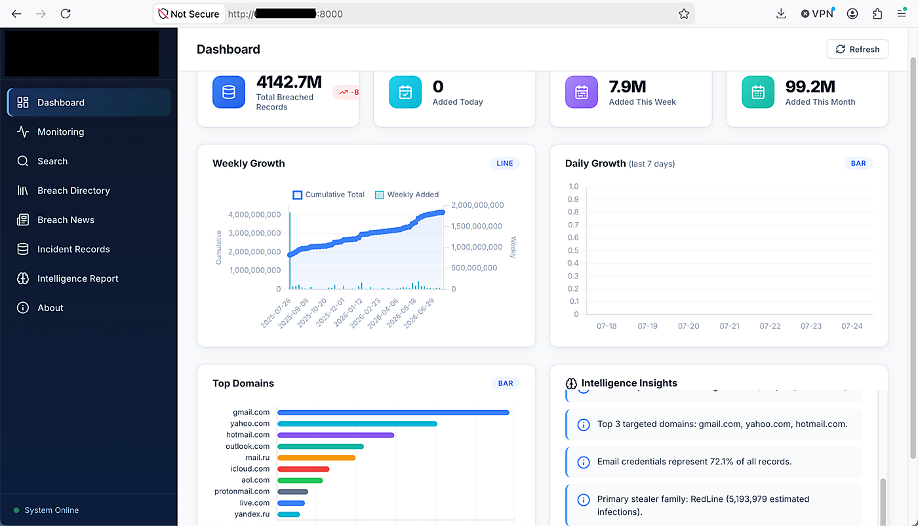This screenshot has width=918, height=526.
Task: Click the Added Today calendar icon
Action: coord(405,92)
